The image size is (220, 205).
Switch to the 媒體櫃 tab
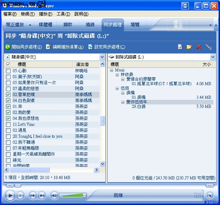[x=46, y=25]
